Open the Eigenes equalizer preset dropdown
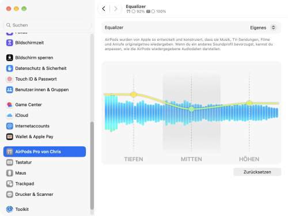The image size is (288, 216). (263, 28)
